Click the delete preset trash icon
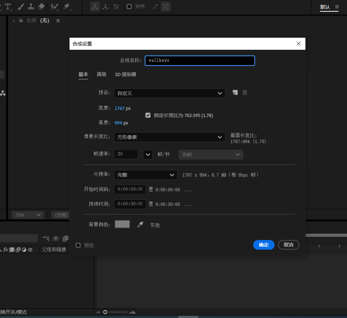Screen dimensions: 347x318 [245, 93]
